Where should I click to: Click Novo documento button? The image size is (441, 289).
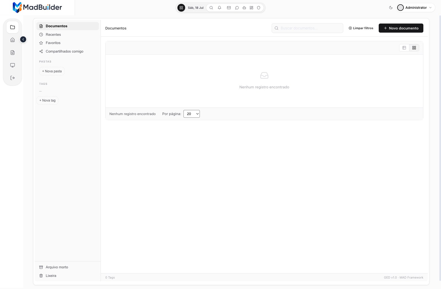401,28
